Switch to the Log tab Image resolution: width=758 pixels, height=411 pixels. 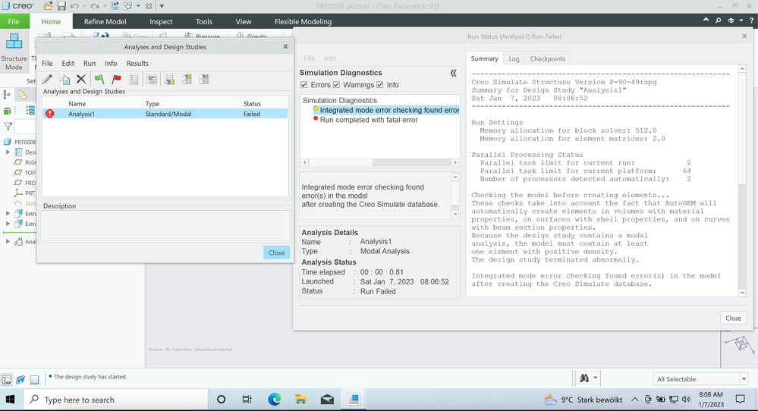pos(514,58)
